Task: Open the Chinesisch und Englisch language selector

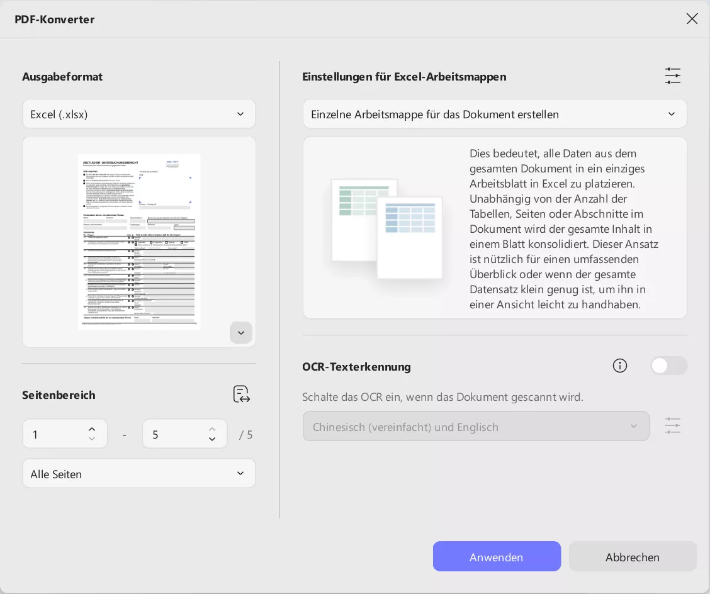Action: tap(476, 426)
